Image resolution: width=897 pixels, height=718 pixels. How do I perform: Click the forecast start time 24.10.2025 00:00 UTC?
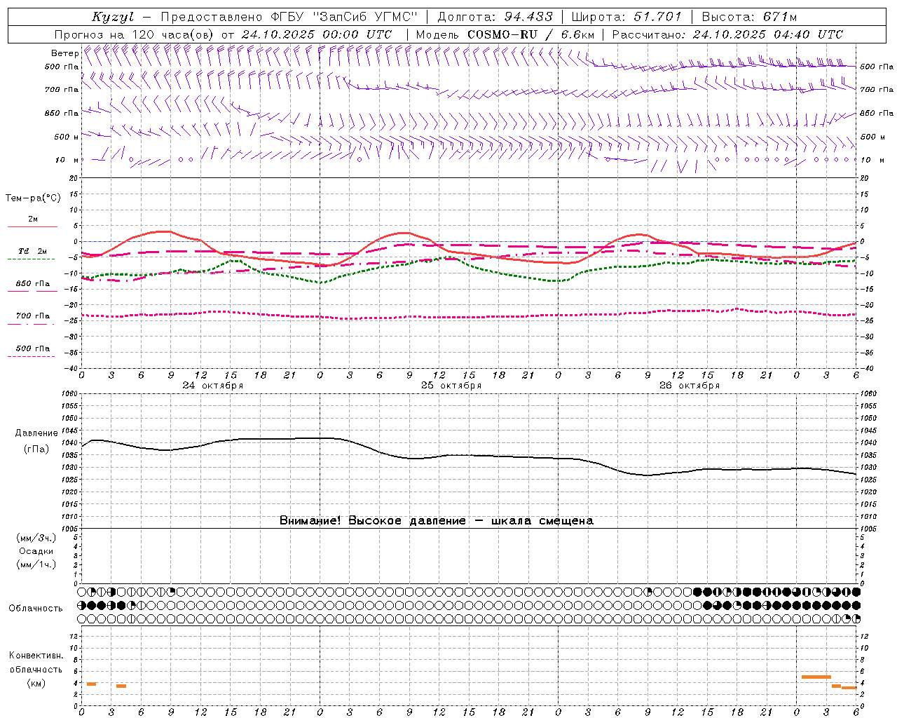317,34
